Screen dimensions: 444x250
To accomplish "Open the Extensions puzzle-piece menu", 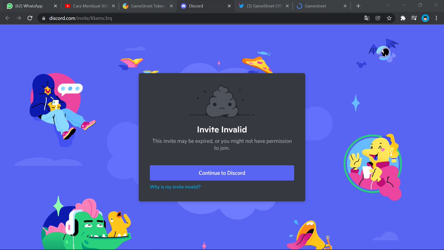I will click(403, 18).
